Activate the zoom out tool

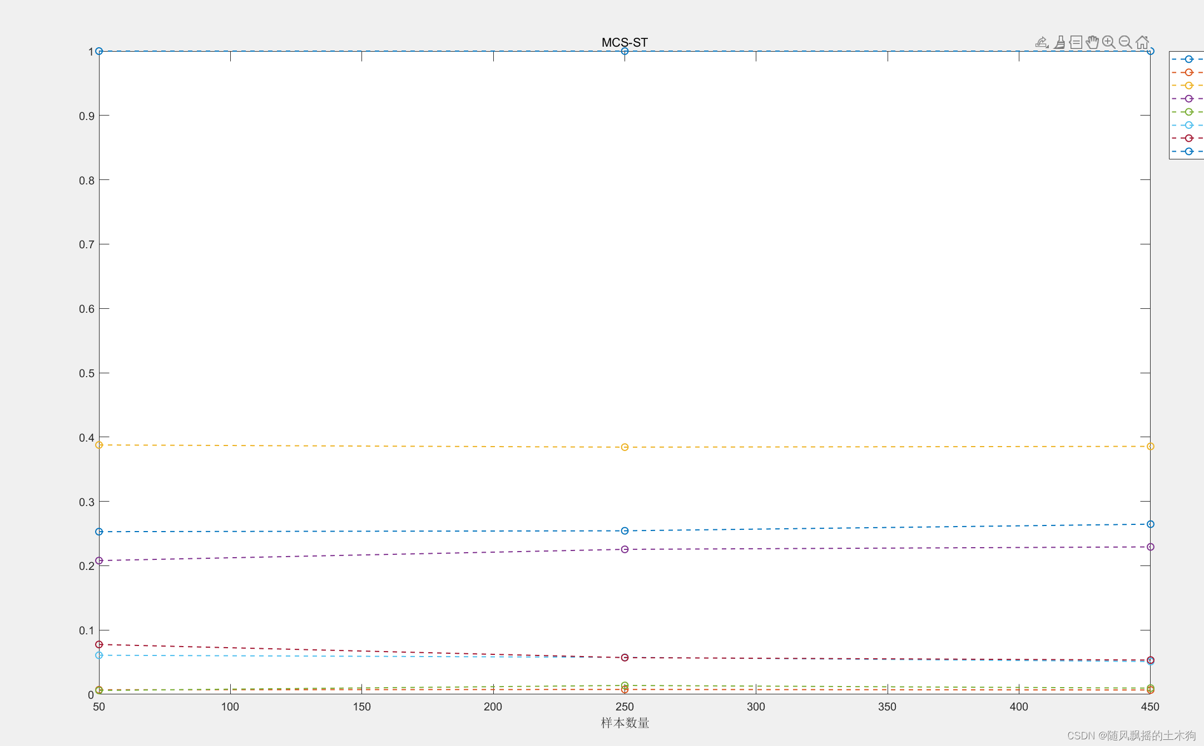click(x=1125, y=42)
